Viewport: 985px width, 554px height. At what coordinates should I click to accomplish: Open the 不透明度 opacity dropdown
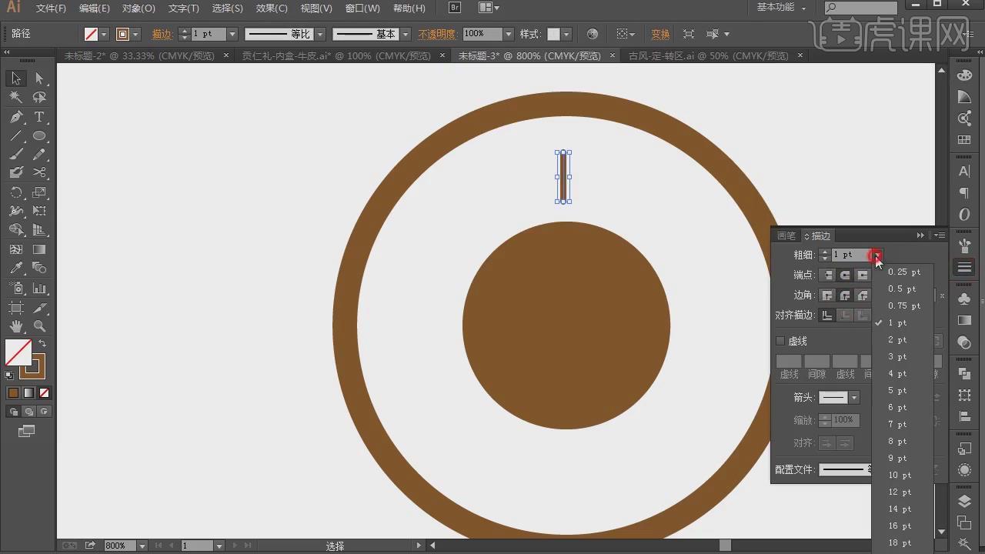(x=508, y=35)
